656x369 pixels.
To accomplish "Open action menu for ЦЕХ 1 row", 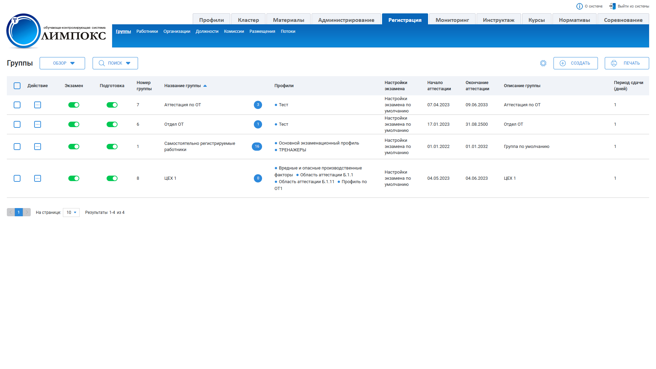I will pyautogui.click(x=38, y=178).
